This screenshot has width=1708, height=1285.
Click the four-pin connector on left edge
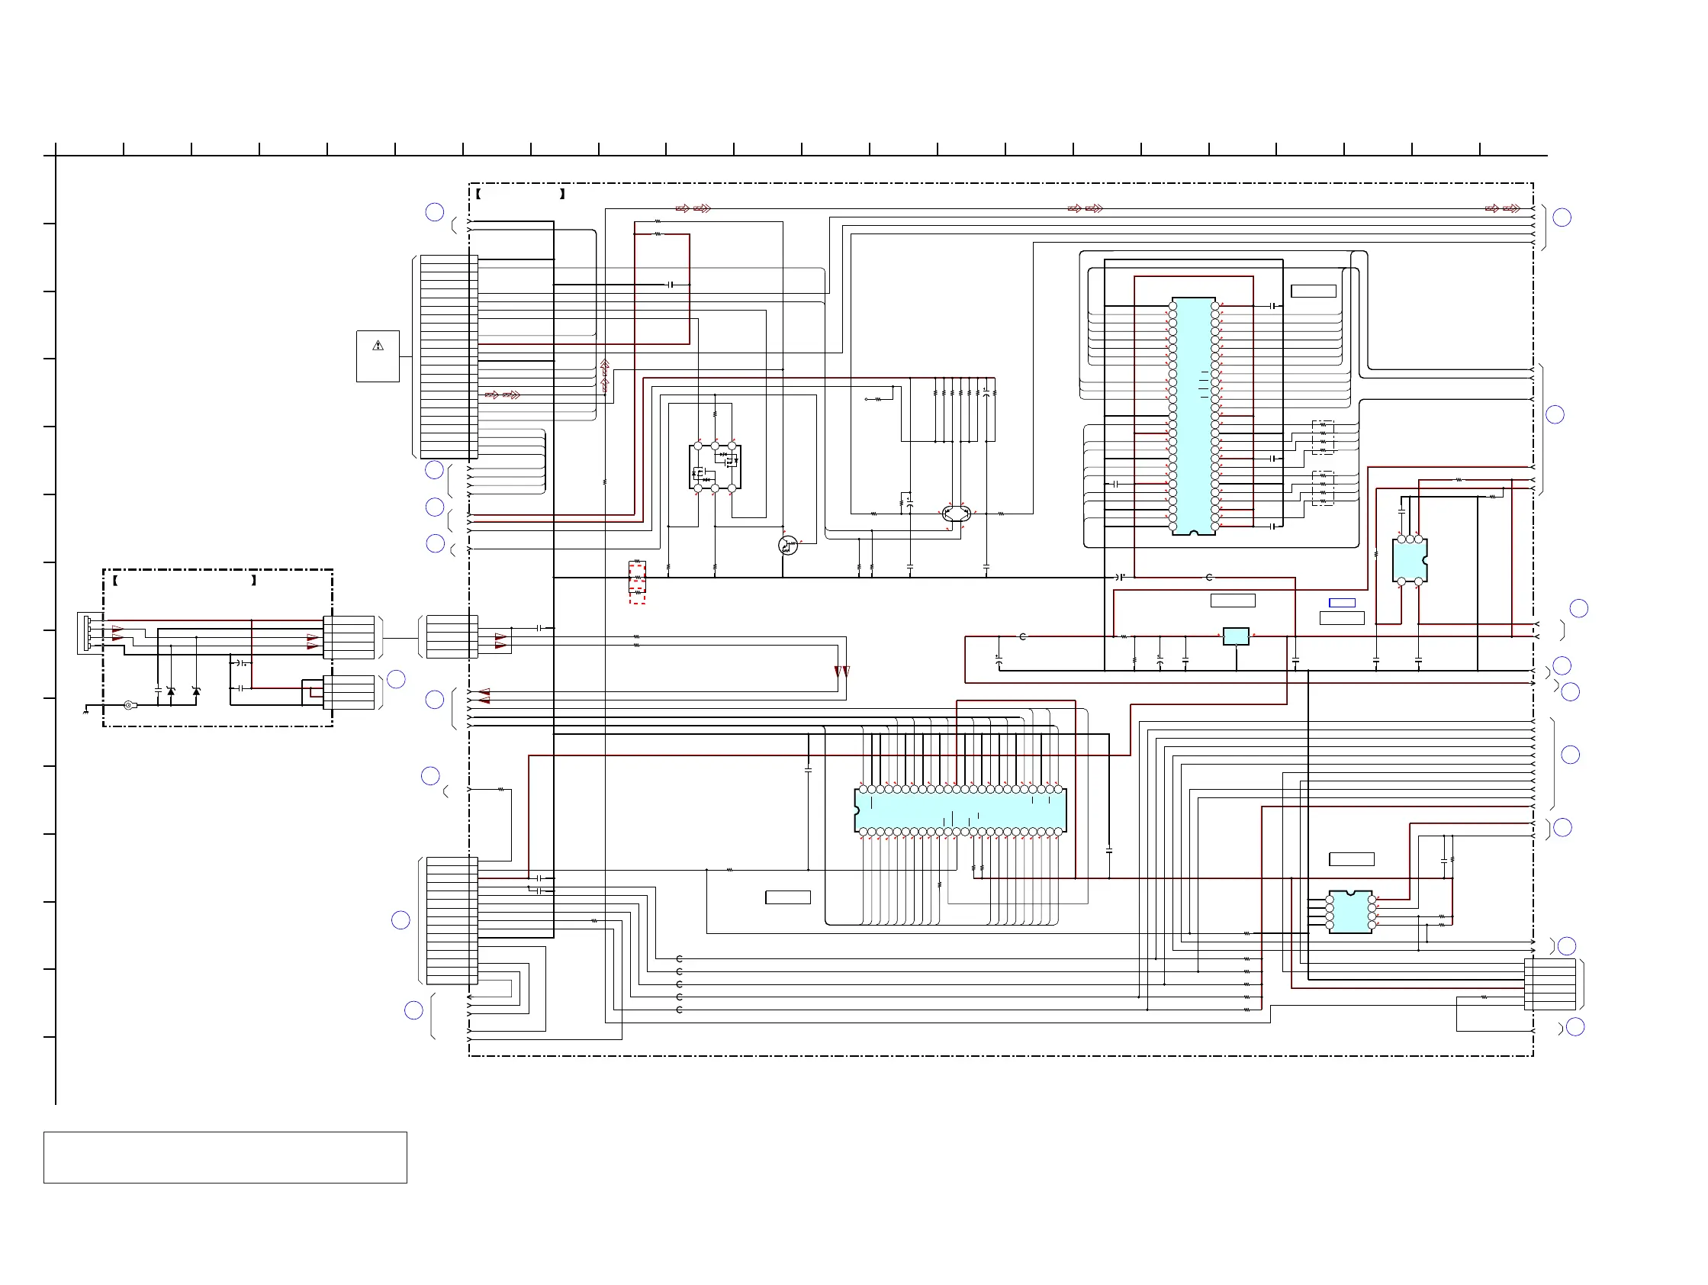point(88,633)
